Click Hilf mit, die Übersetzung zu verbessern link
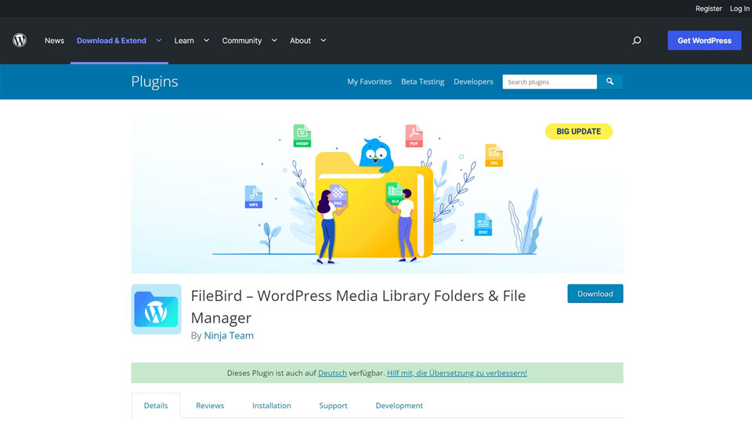This screenshot has height=423, width=752. (x=457, y=373)
